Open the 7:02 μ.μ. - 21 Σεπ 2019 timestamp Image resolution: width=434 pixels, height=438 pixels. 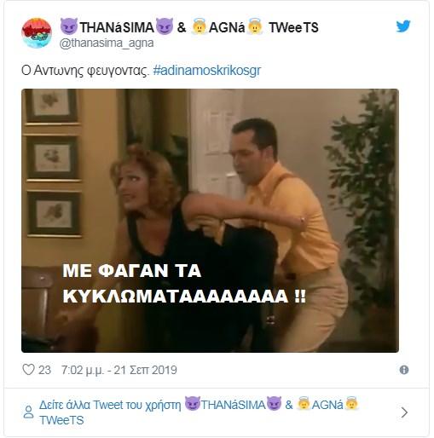click(119, 370)
